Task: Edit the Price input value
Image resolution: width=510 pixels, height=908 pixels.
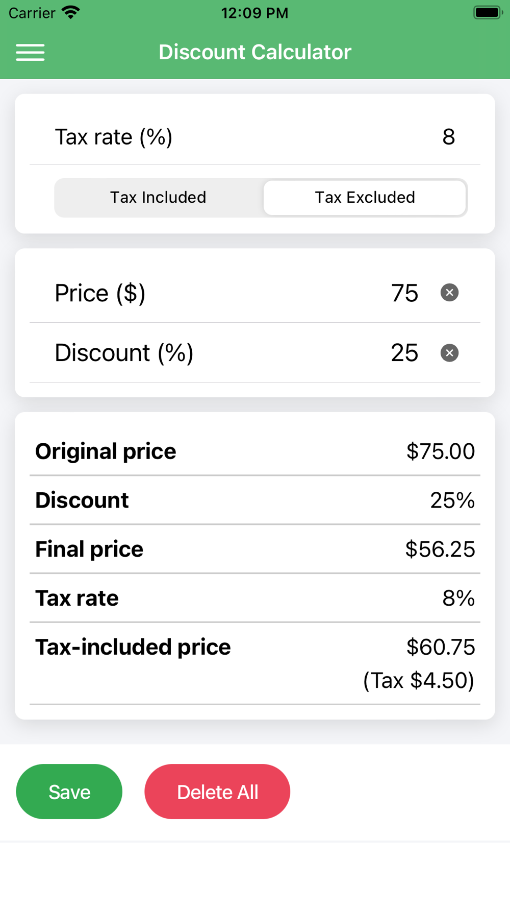Action: [404, 293]
